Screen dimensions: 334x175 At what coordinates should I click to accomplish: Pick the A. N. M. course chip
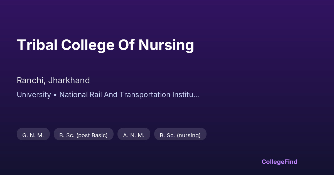[134, 135]
